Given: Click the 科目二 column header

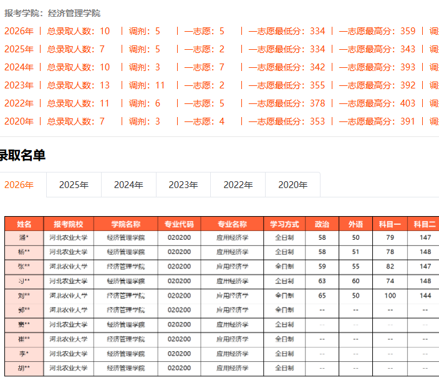Looking at the screenshot, I should coord(425,224).
